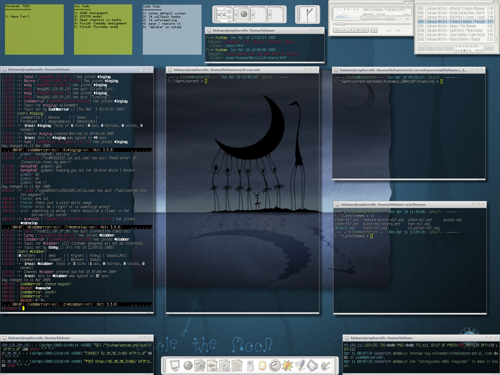Click terminal icon in work/current window title bar
The height and width of the screenshot is (375, 500).
[x=170, y=70]
